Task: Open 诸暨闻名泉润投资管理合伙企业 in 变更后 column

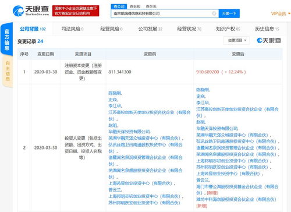Action: point(238,148)
